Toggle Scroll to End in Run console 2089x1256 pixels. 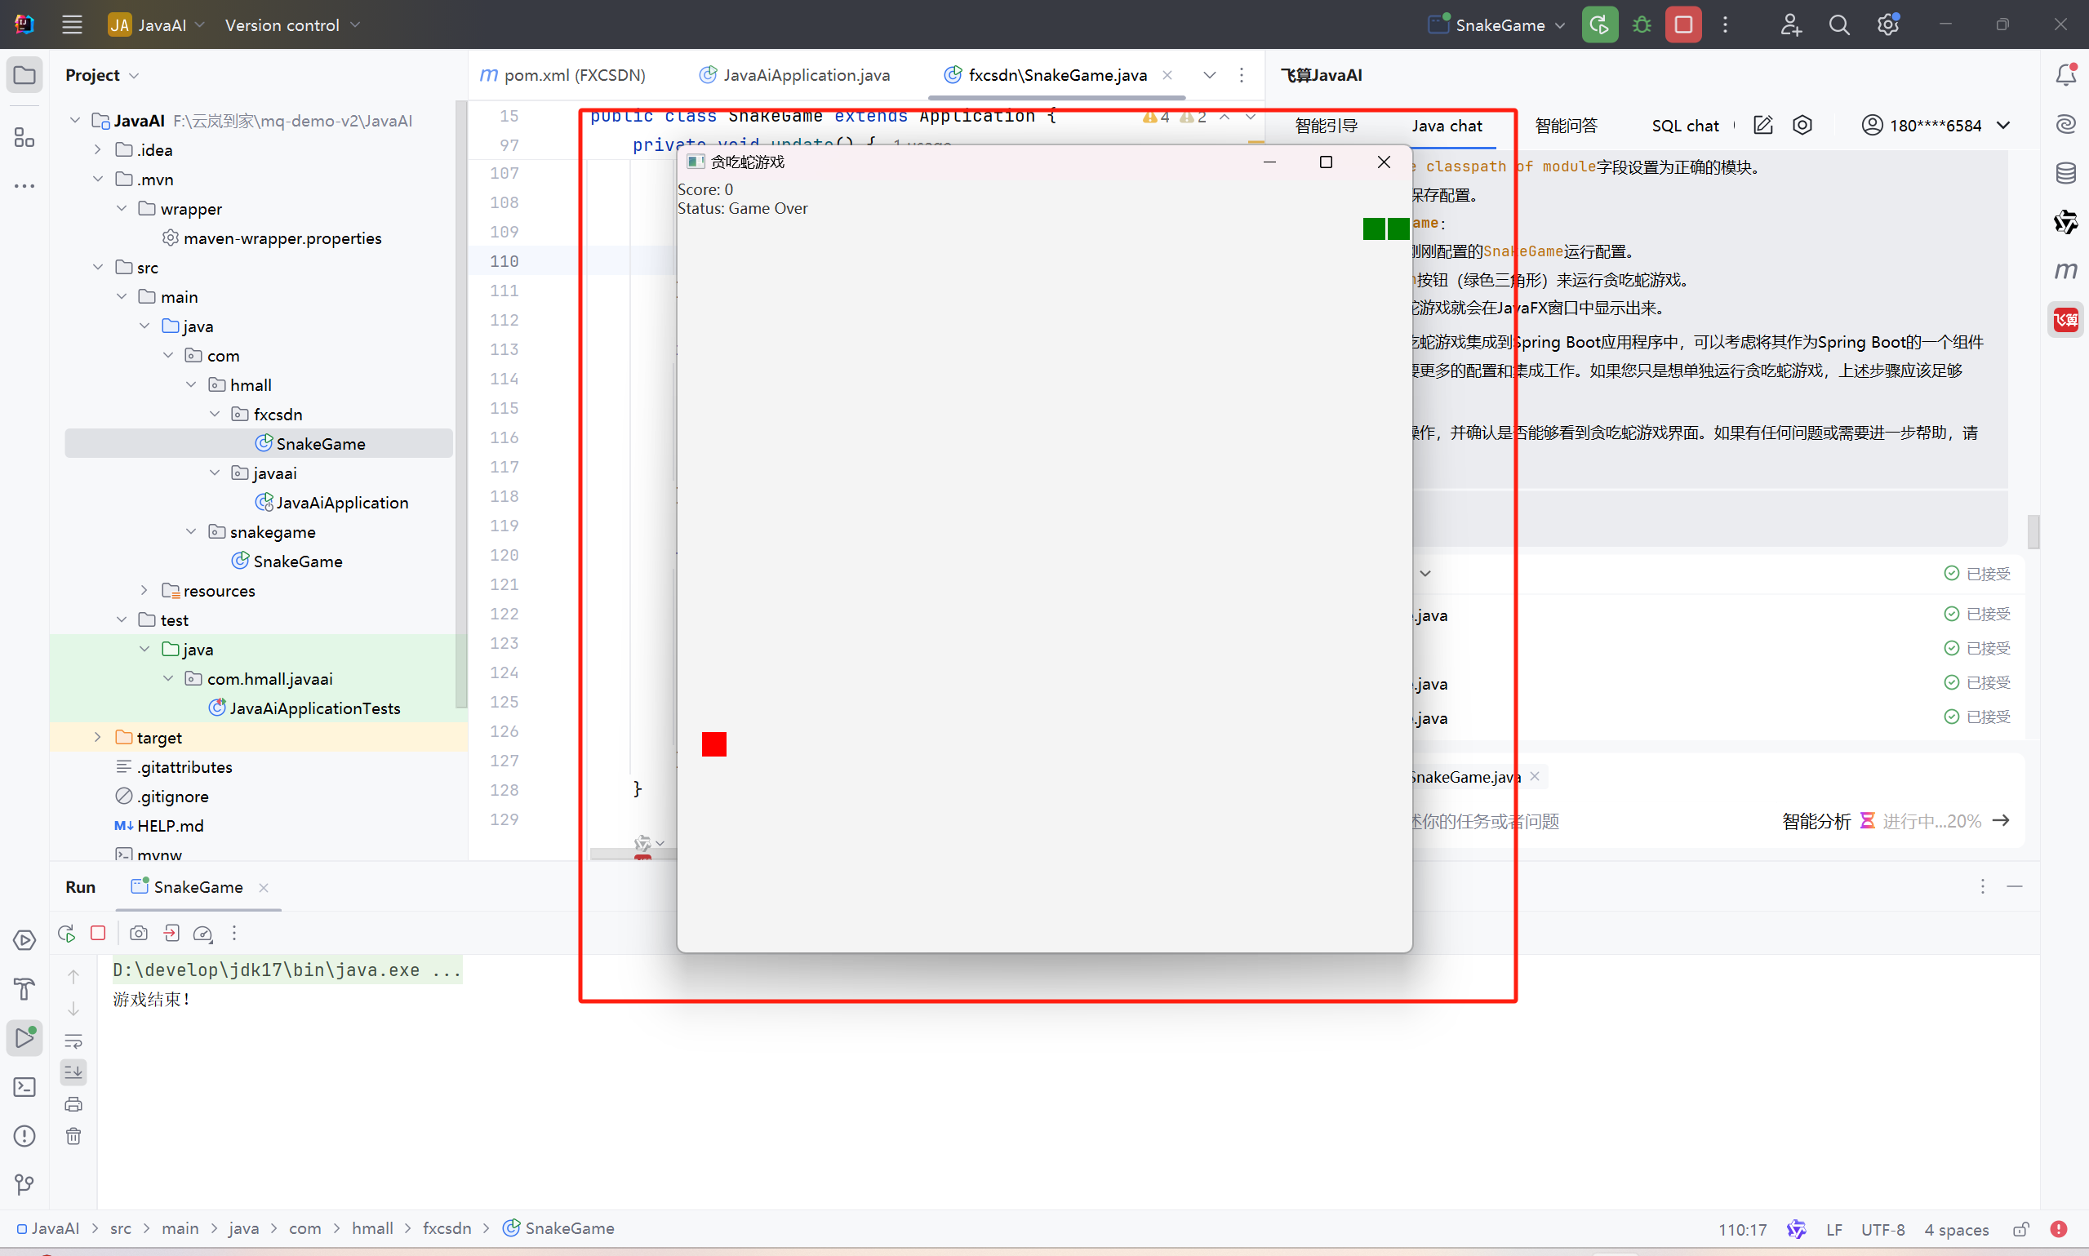tap(73, 1072)
